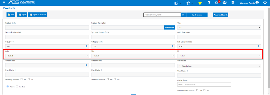Click Export Master File button

click(x=37, y=15)
